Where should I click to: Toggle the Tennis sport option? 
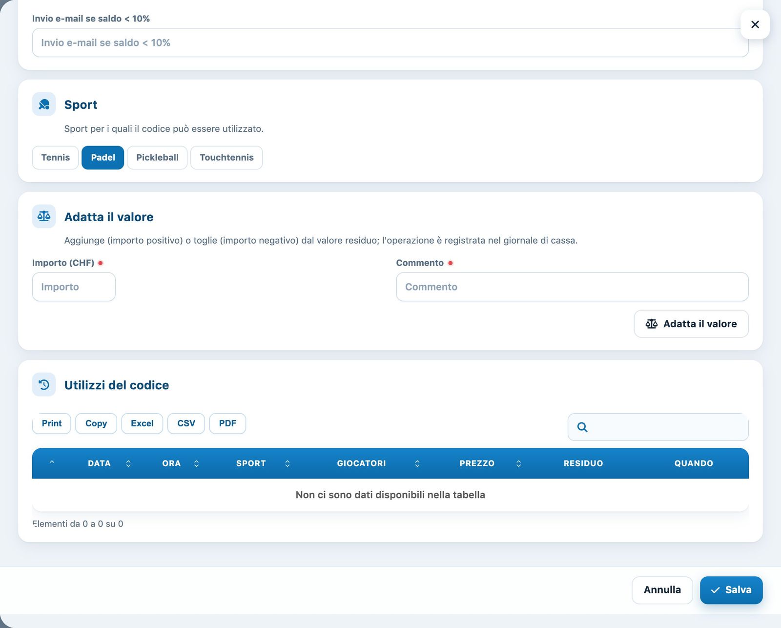(56, 158)
